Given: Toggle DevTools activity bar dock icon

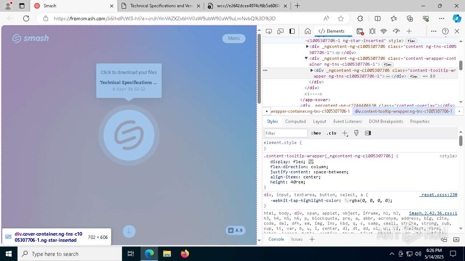Looking at the screenshot, I should 292,31.
